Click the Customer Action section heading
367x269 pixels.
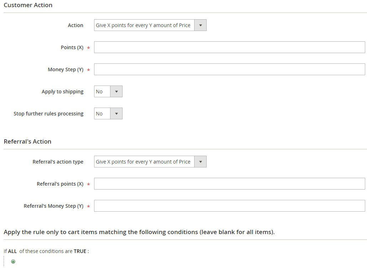(28, 5)
